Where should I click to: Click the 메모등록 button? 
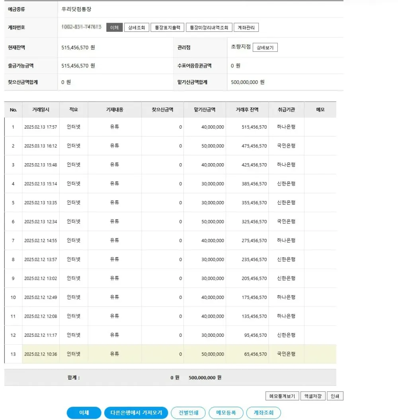(226, 413)
